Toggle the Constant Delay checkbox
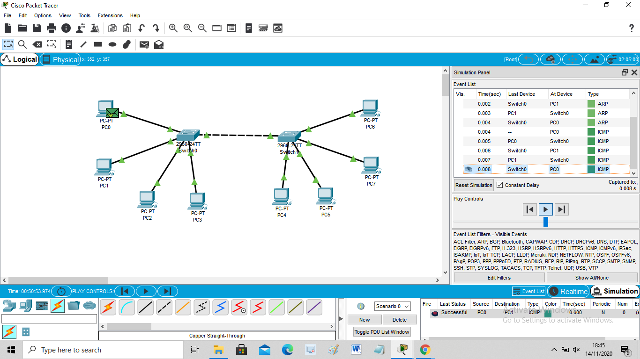 coord(499,185)
